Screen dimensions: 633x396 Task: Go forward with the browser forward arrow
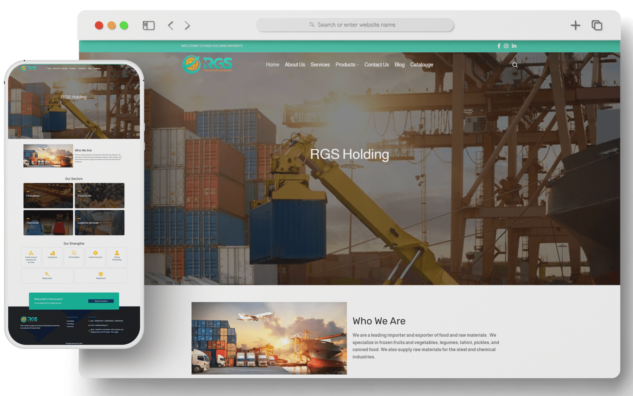[x=187, y=25]
